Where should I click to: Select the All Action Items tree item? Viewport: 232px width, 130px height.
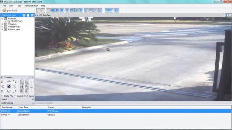[14, 30]
